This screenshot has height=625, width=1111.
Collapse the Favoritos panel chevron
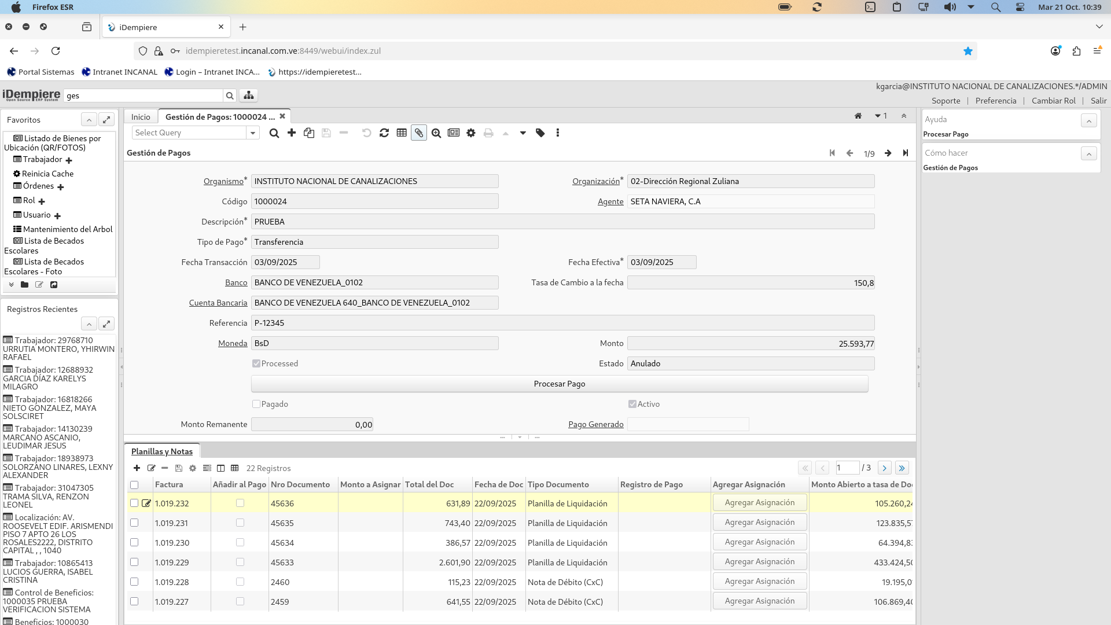(x=89, y=120)
